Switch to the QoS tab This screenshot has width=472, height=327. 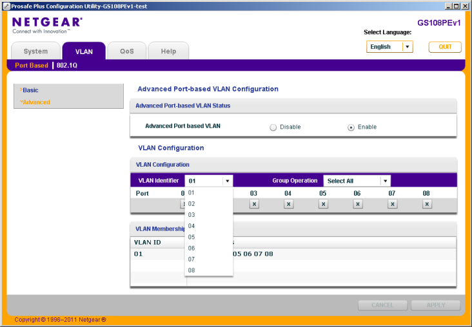(x=126, y=51)
